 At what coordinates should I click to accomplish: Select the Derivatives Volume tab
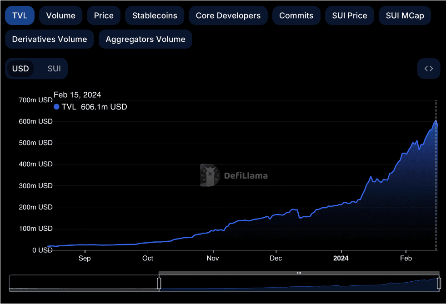tap(49, 39)
